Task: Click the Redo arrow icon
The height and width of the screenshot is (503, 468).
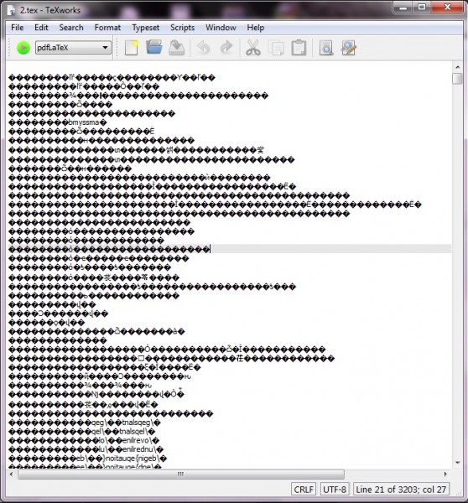Action: tap(226, 48)
